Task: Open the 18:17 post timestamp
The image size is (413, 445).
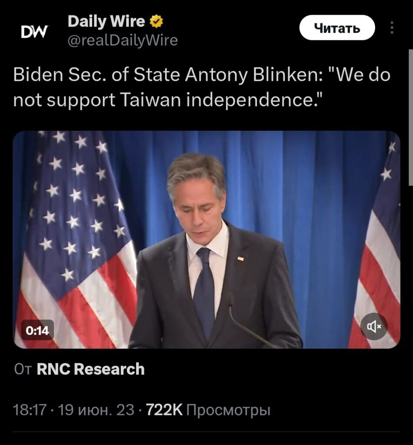Action: (x=30, y=410)
